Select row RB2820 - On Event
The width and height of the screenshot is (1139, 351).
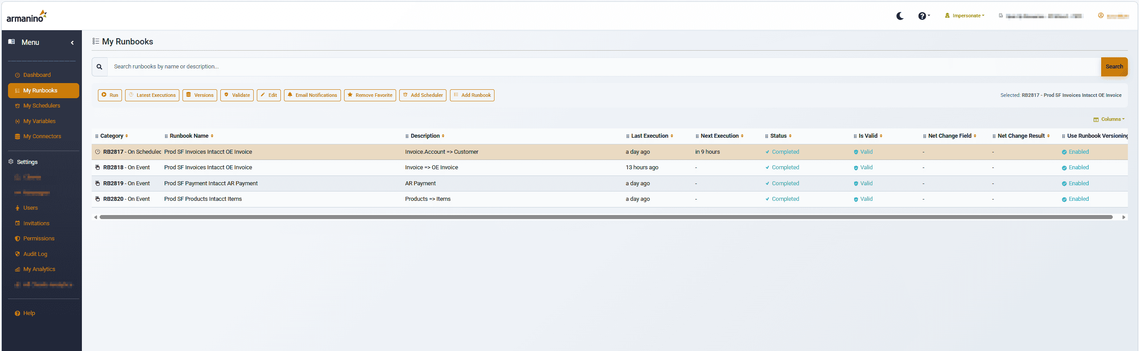pyautogui.click(x=610, y=199)
